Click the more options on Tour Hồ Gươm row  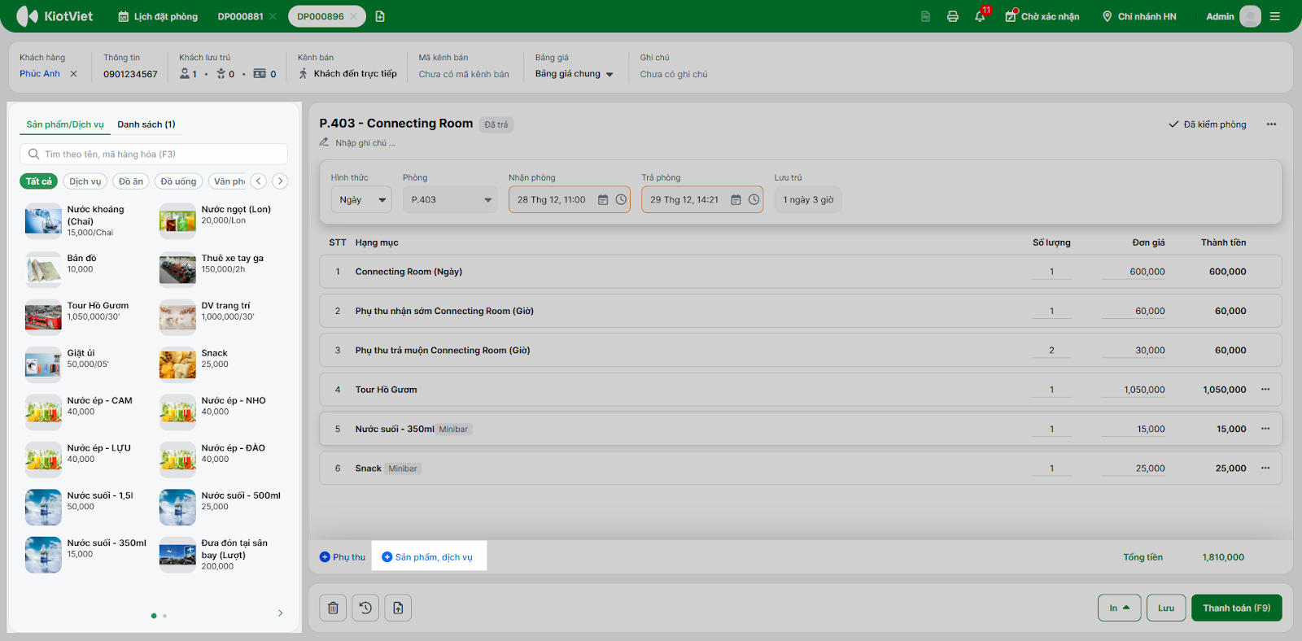(1265, 390)
